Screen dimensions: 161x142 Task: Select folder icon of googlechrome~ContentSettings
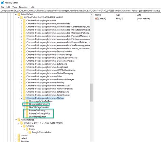click(24, 55)
